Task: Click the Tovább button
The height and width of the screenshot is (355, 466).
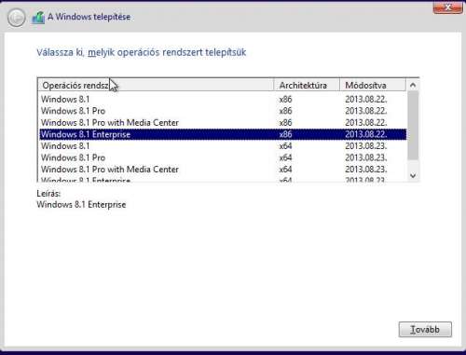Action: 425,329
